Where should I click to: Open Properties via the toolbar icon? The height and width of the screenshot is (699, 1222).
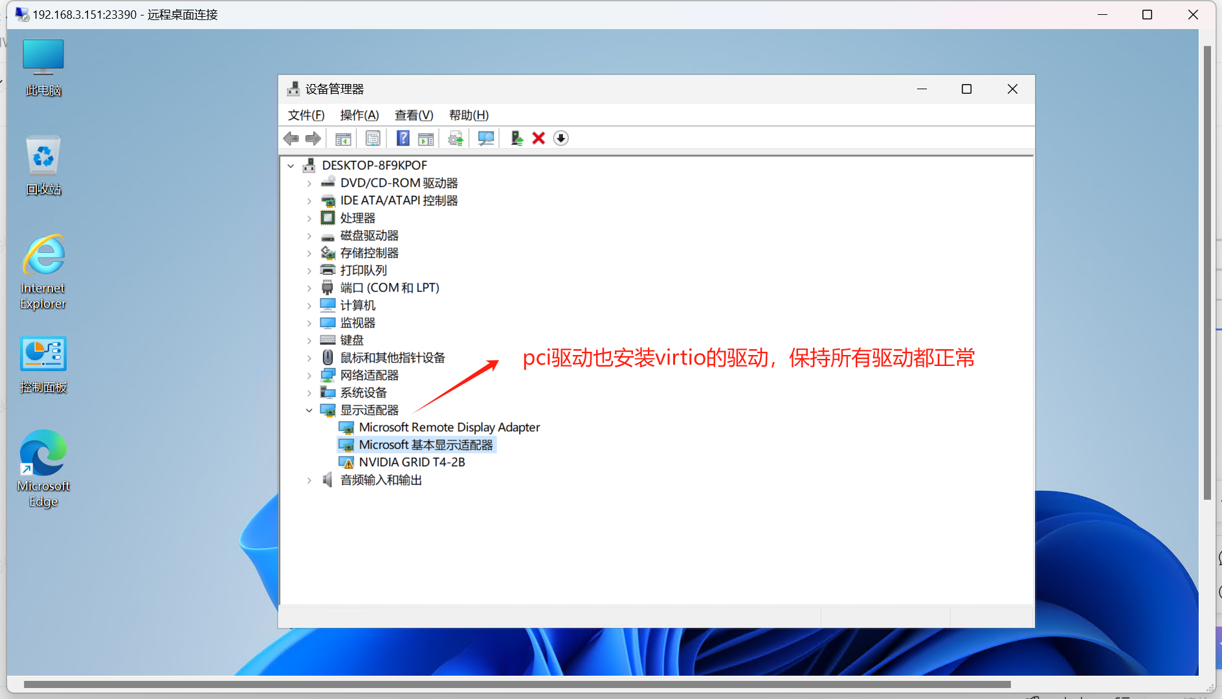click(373, 138)
